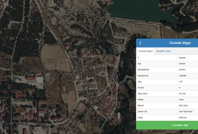Click the Pafta label cell
The width and height of the screenshot is (198, 134).
point(157,118)
